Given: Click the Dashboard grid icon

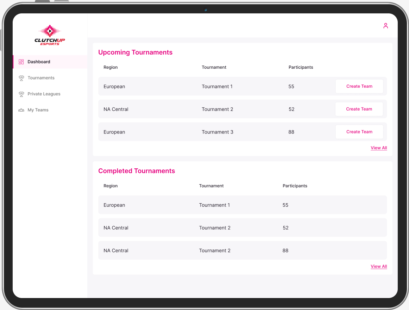Looking at the screenshot, I should point(21,62).
